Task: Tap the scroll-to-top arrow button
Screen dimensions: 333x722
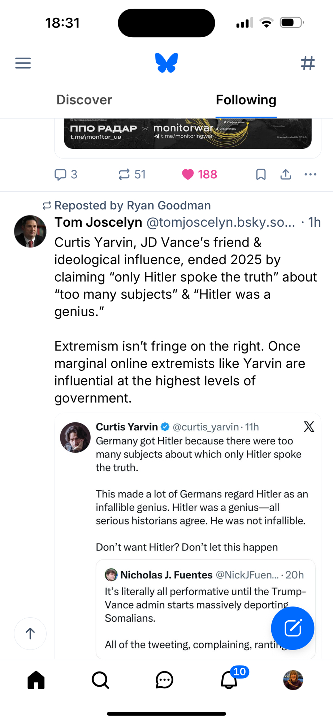Action: (30, 634)
